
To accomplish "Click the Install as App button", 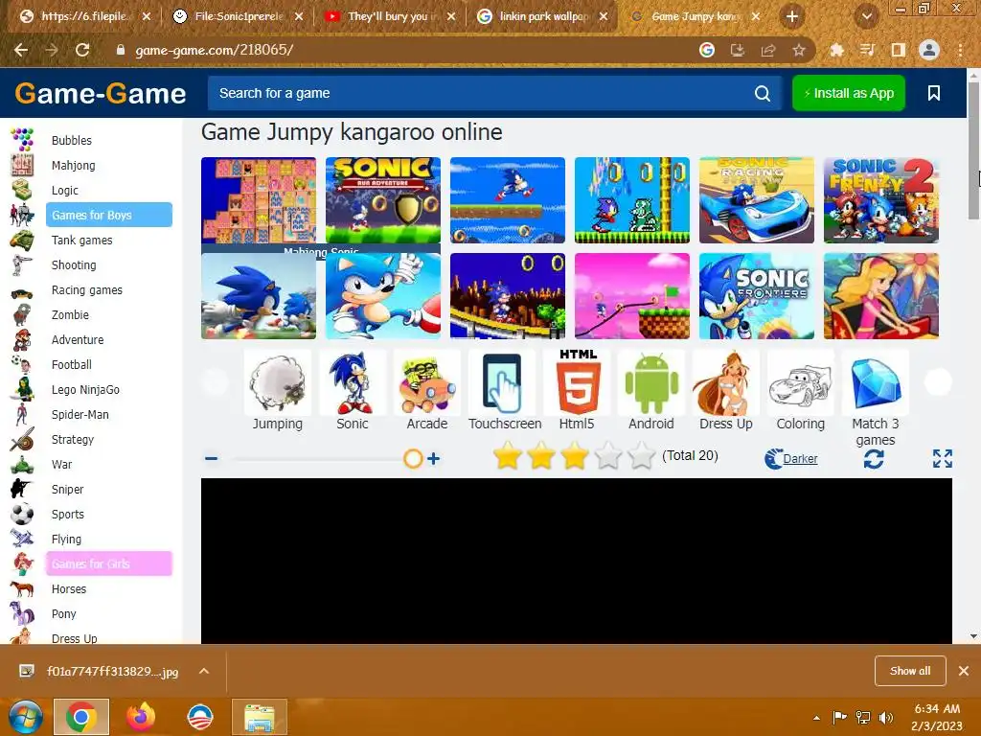I will 849,93.
